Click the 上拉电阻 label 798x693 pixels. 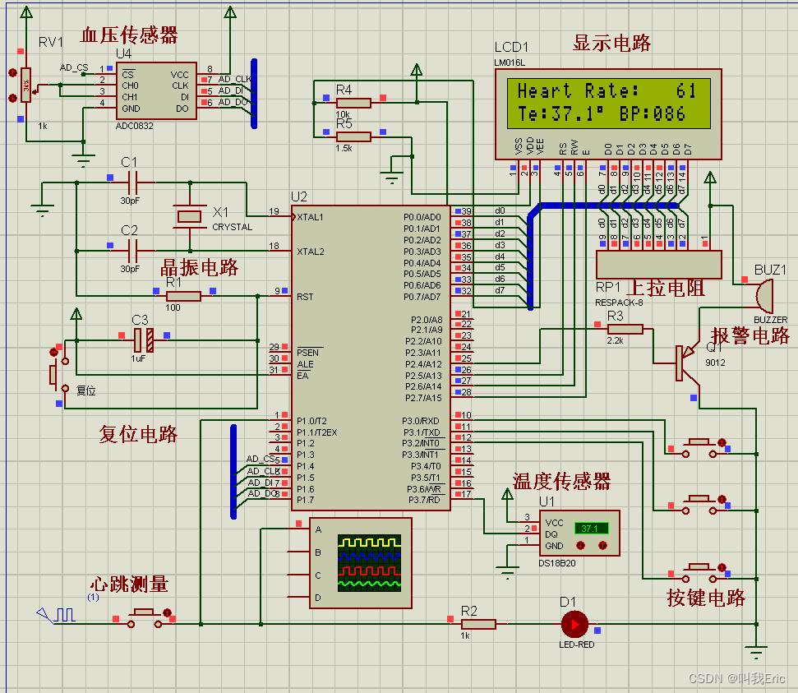pyautogui.click(x=666, y=289)
